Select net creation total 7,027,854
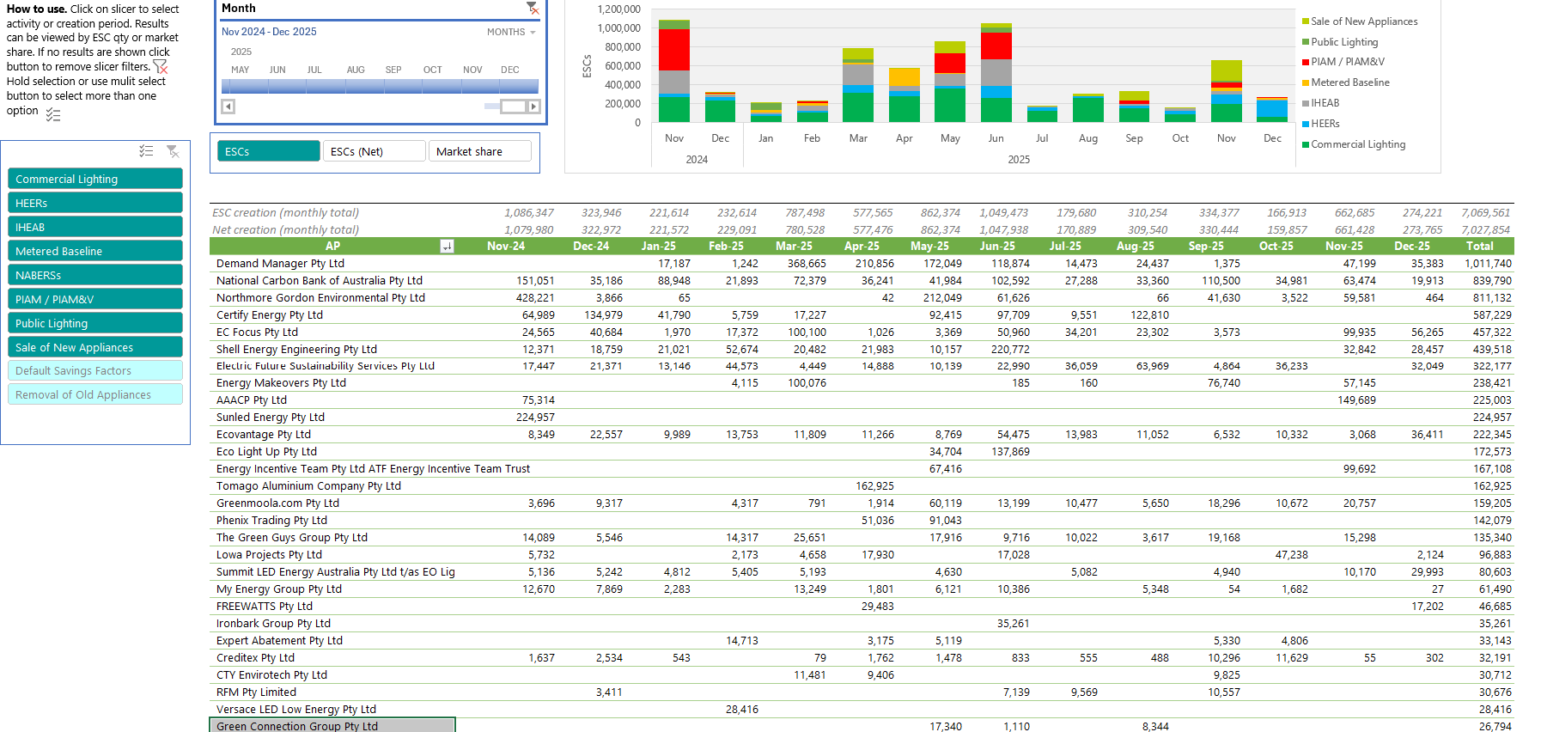Image resolution: width=1541 pixels, height=732 pixels. click(x=1485, y=230)
